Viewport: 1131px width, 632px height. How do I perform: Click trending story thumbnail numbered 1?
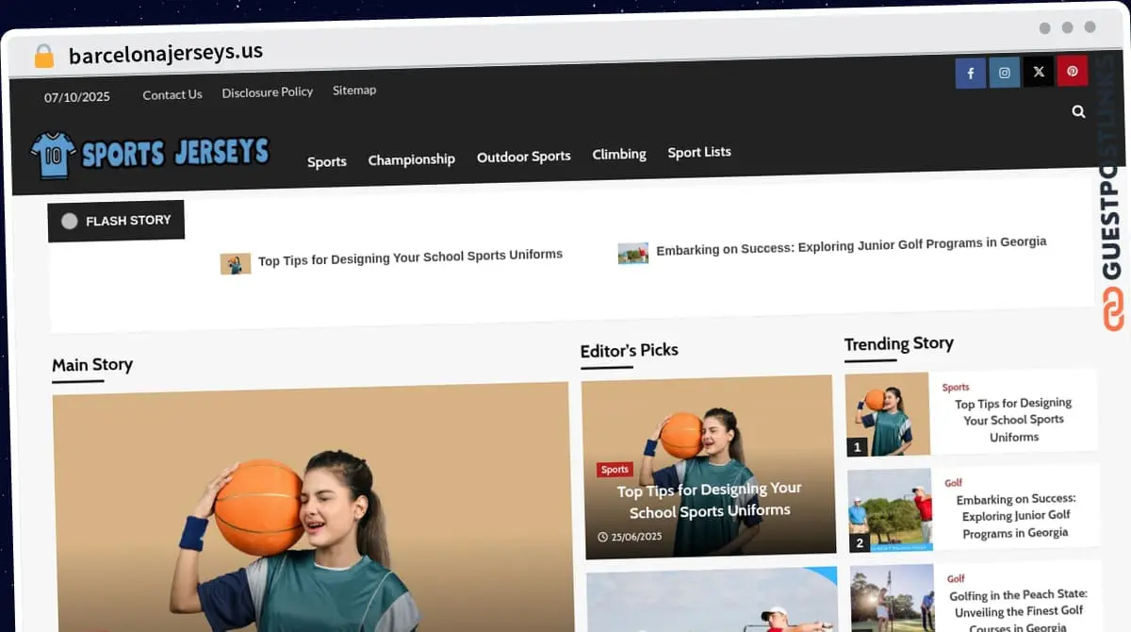point(888,415)
